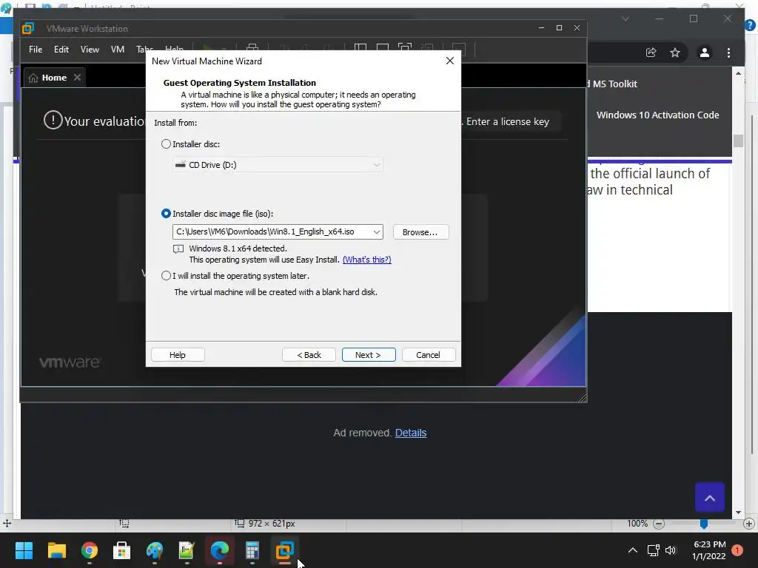Open the browser three-dot menu
The width and height of the screenshot is (758, 568).
729,53
